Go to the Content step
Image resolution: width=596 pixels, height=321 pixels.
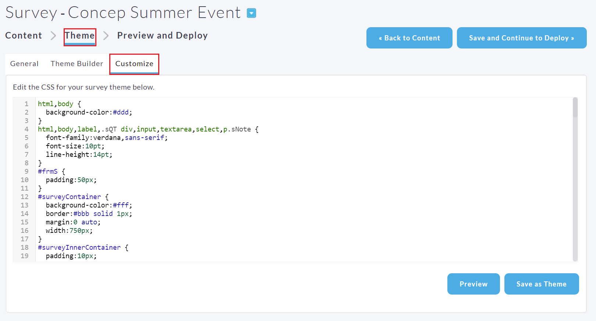click(24, 36)
